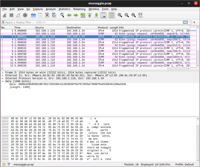Click the plus to add filter button
Screen dimensions: 200x167
pyautogui.click(x=194, y=22)
